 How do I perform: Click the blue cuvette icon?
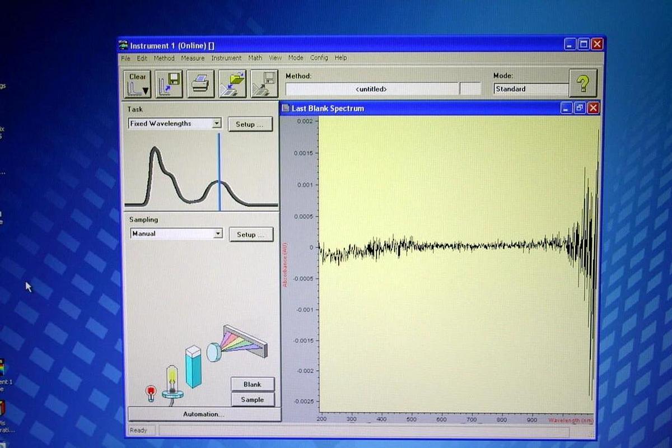point(193,367)
